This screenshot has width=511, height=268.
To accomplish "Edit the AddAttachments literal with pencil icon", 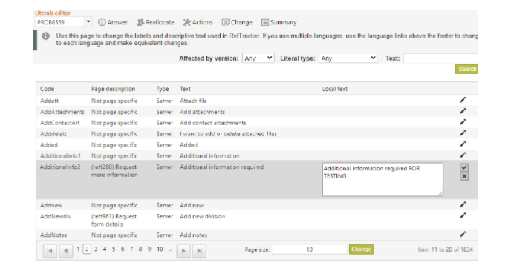I will click(x=463, y=111).
